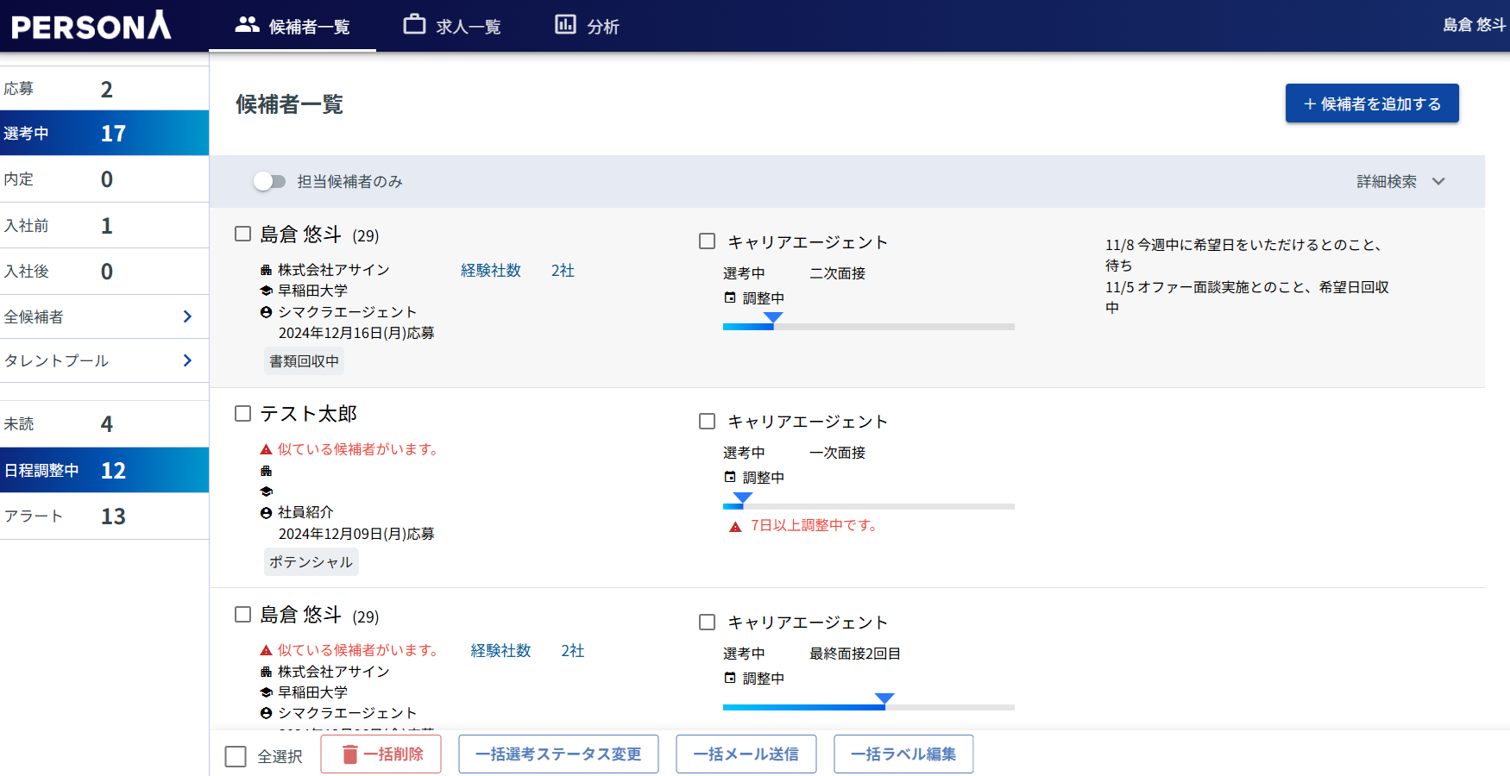Check the box for third candidate 島倉 悠斗
Viewport: 1510px width, 776px height.
click(x=243, y=614)
